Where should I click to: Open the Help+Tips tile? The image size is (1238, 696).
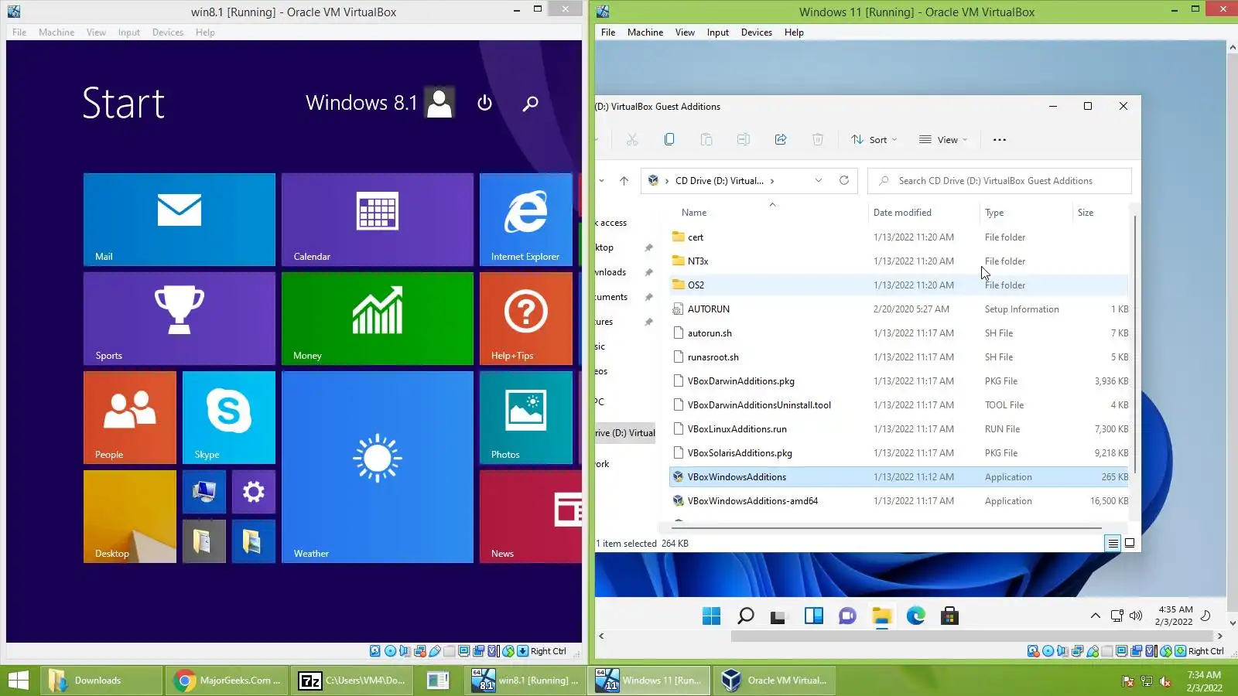526,319
